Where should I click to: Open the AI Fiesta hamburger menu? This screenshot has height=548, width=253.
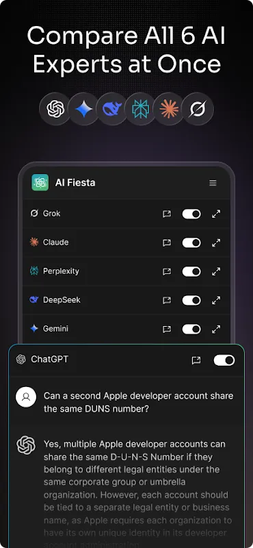(x=213, y=183)
